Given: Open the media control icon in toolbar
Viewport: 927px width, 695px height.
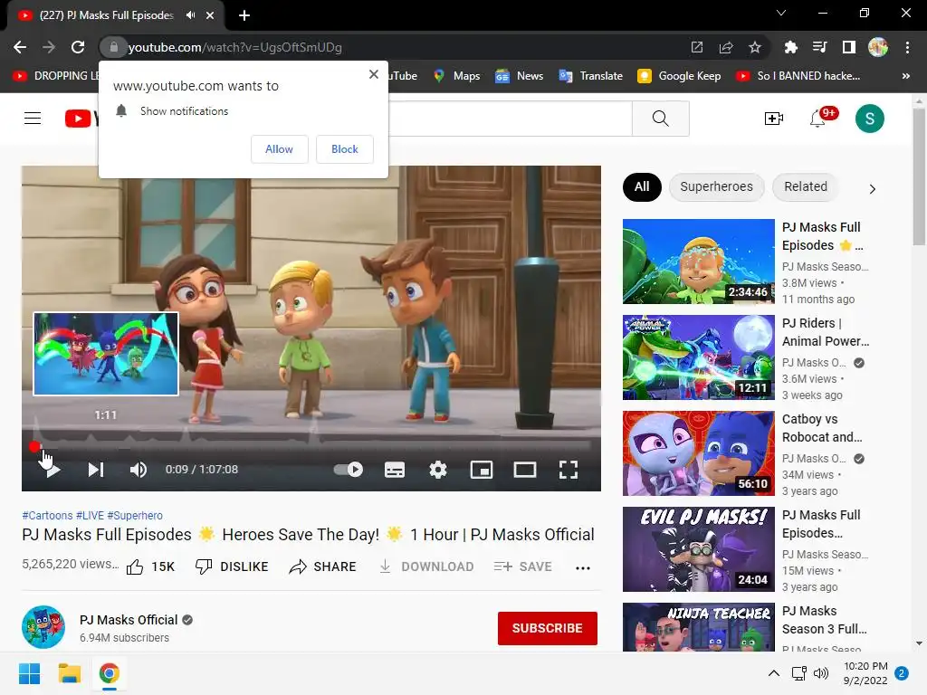Looking at the screenshot, I should (x=819, y=47).
